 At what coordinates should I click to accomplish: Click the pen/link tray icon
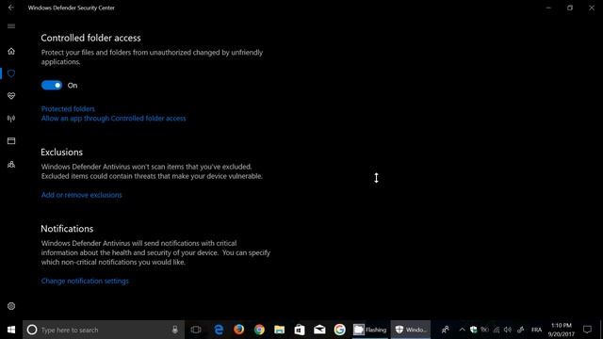520,330
